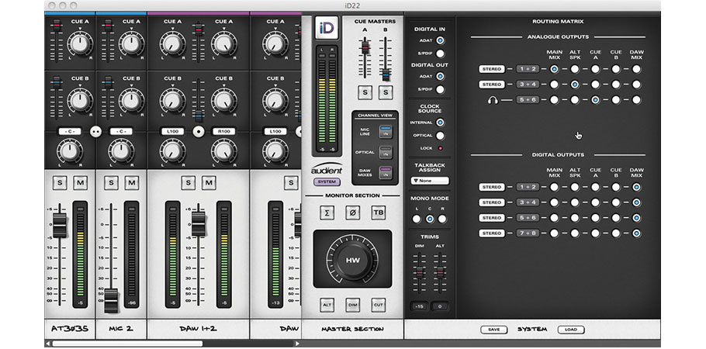
Task: Toggle the DIM button
Action: click(352, 305)
